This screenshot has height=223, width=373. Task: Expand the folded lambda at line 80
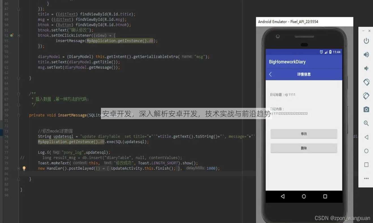point(19,169)
